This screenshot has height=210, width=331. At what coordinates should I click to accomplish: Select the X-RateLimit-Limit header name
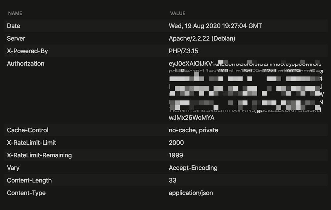click(x=31, y=143)
